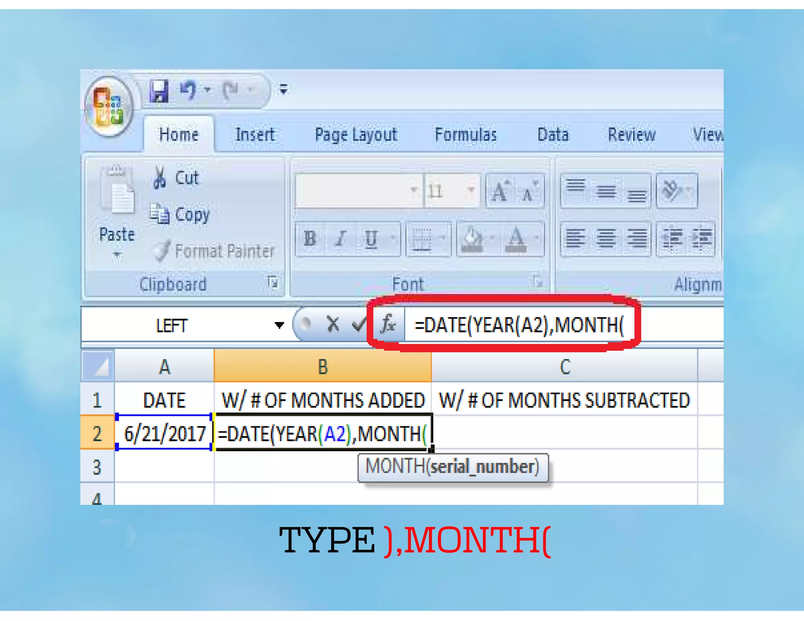804x621 pixels.
Task: Click the Office button orb
Action: (109, 107)
